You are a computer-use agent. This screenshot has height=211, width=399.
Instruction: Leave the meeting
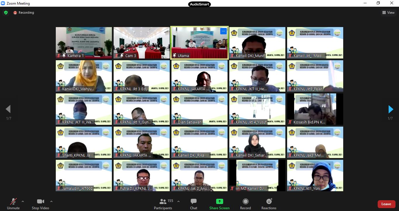coord(386,204)
